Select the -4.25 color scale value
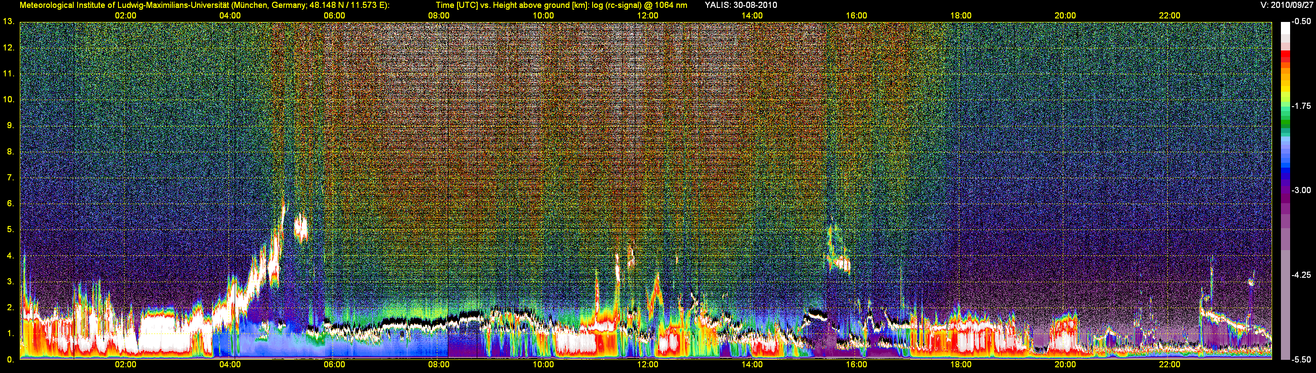Screen dimensions: 1316x373 click(1301, 275)
